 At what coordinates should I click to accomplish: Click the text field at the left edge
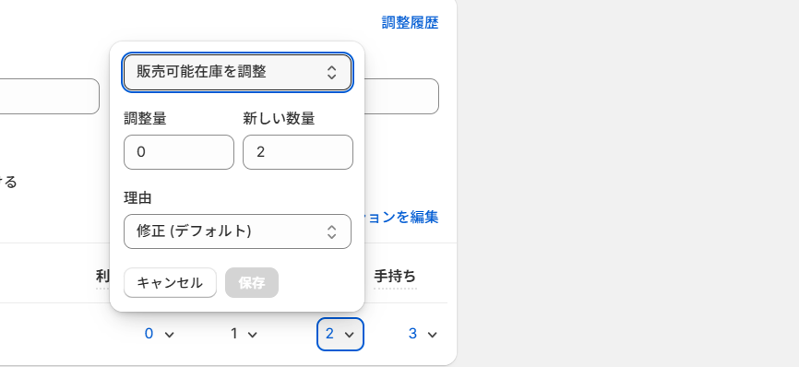point(50,96)
